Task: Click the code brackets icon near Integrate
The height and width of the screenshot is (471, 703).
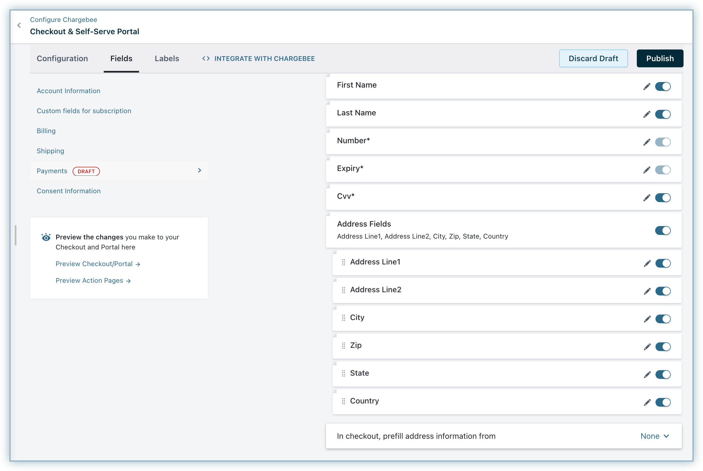Action: click(206, 59)
